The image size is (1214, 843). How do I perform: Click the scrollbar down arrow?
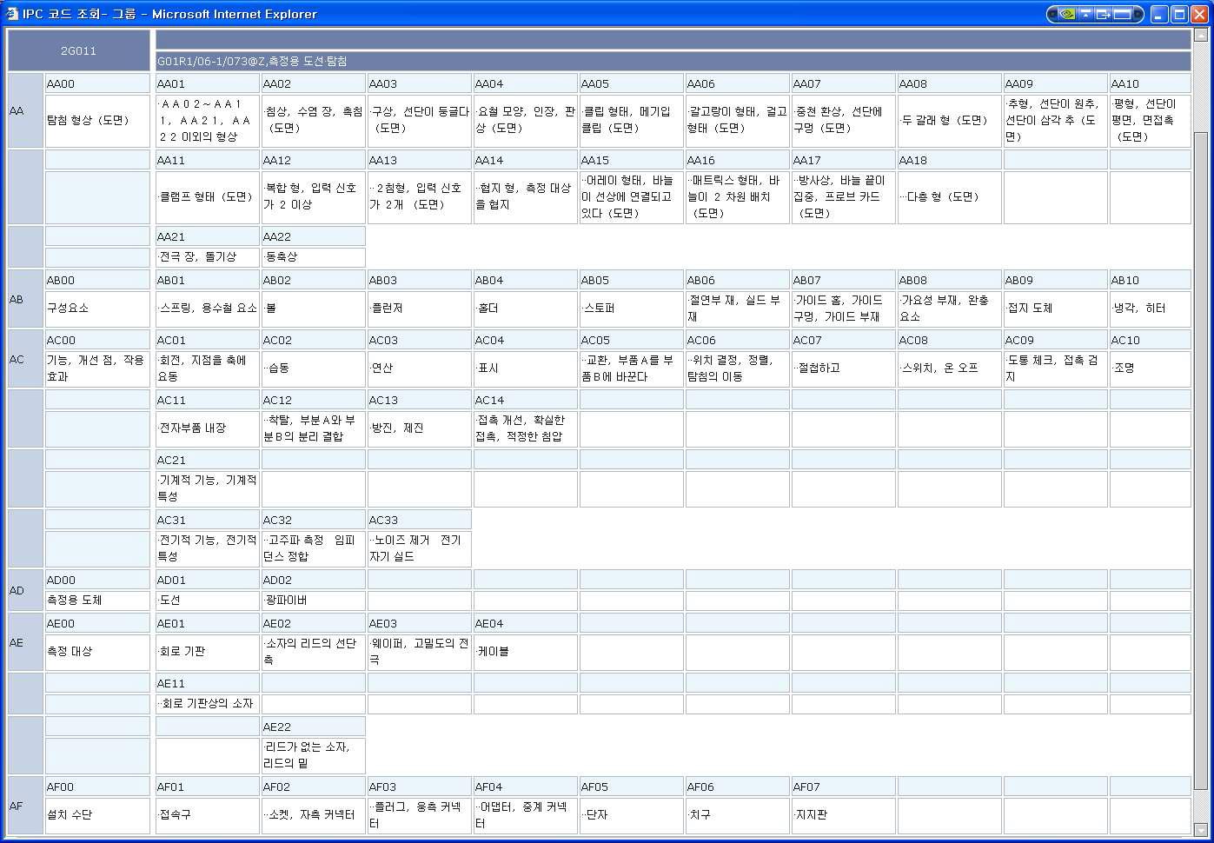click(x=1201, y=829)
